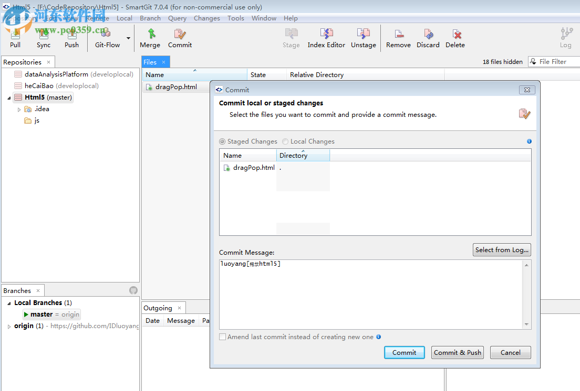Viewport: 580px width, 391px height.
Task: Click dataAnalysisPlatform repository icon
Action: (18, 74)
